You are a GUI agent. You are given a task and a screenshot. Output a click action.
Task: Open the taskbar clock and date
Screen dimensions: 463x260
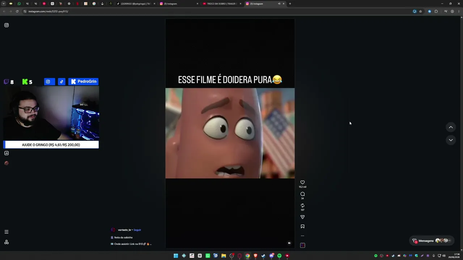(x=454, y=256)
